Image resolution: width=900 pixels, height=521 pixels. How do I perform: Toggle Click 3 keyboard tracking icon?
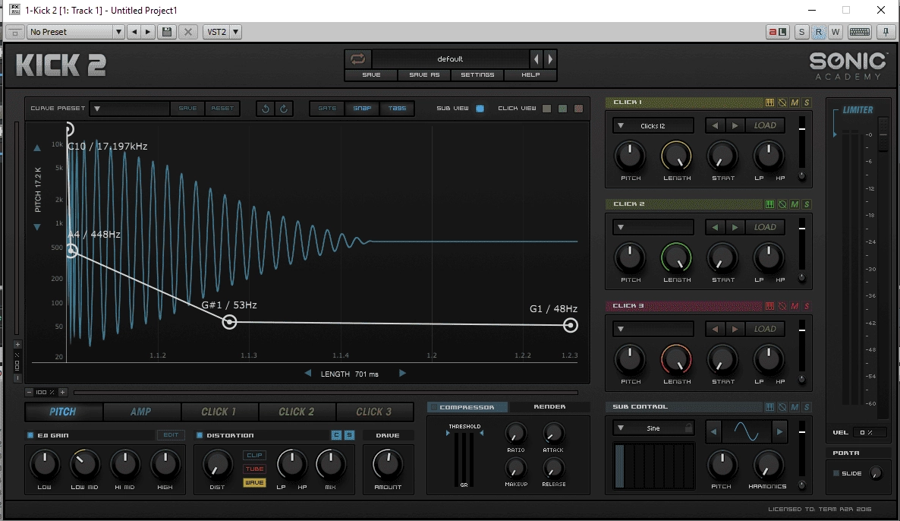769,305
